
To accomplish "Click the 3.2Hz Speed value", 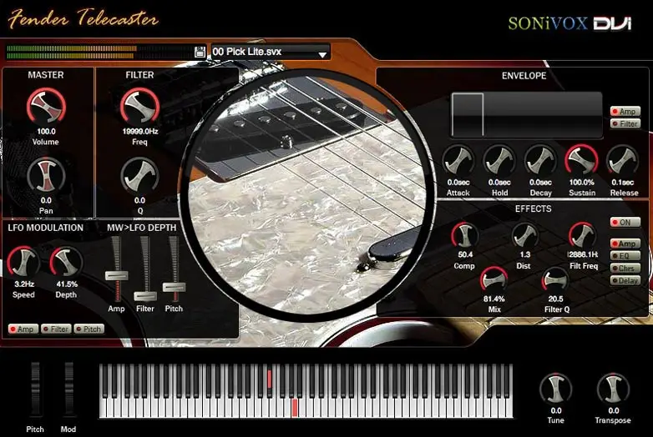I will pyautogui.click(x=24, y=284).
